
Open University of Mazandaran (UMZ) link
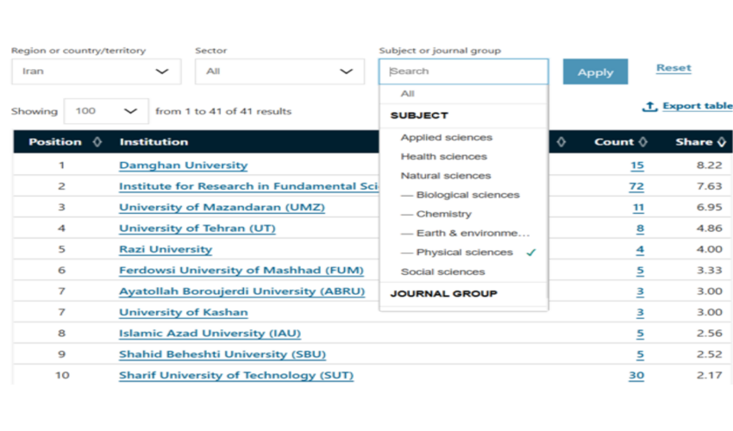[222, 208]
